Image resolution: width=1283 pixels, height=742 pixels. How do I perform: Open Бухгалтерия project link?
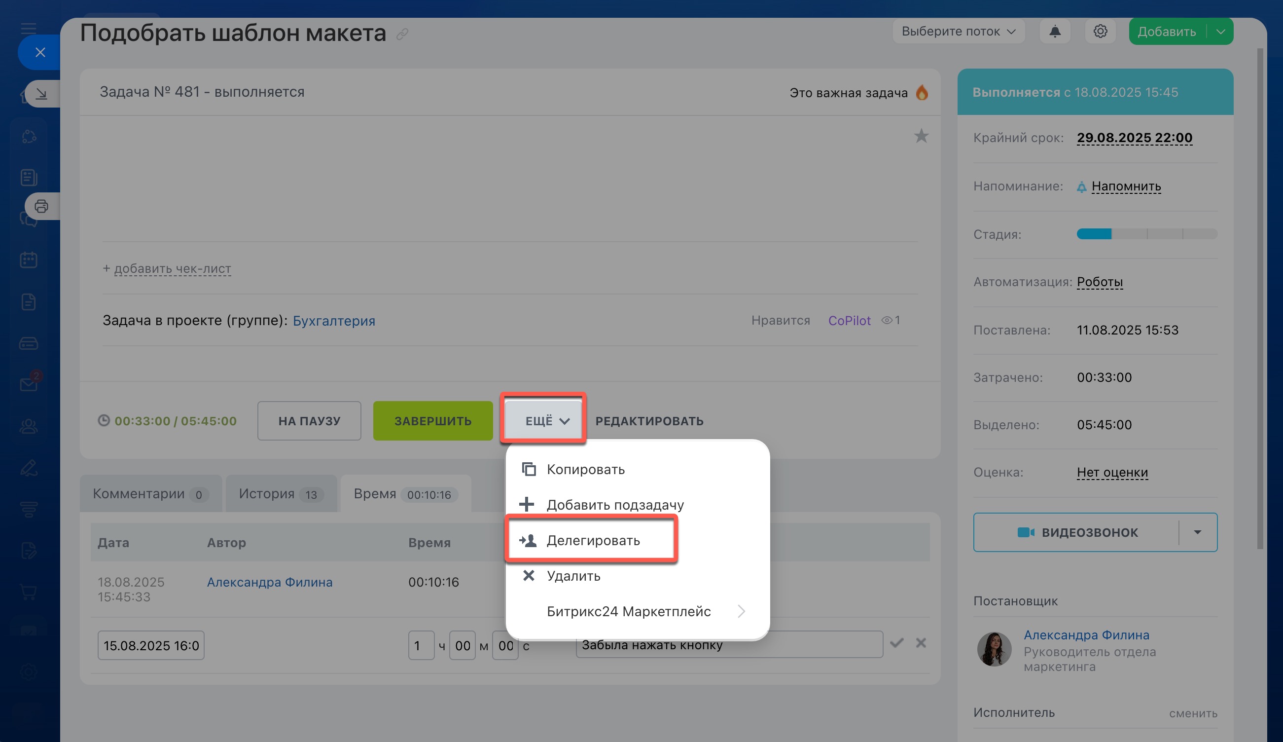click(333, 321)
